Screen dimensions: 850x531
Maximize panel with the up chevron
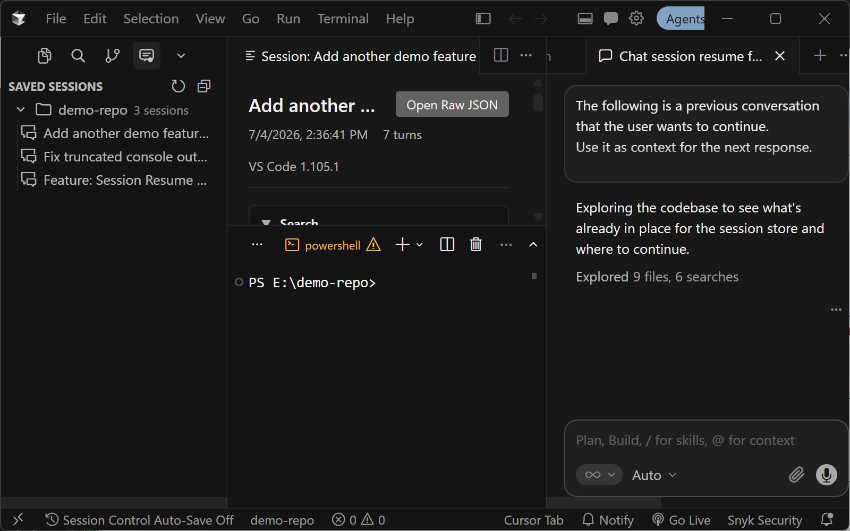point(533,245)
